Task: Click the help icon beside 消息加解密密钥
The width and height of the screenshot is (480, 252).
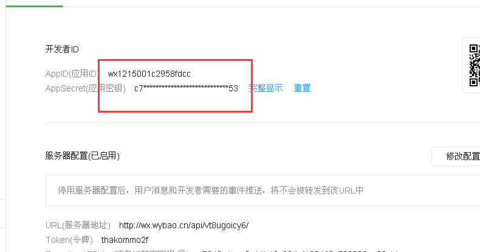Action: click(182, 251)
